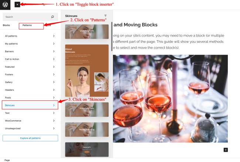240x162 pixels.
Task: Click the patterns panel scrollbar
Action: 112,37
